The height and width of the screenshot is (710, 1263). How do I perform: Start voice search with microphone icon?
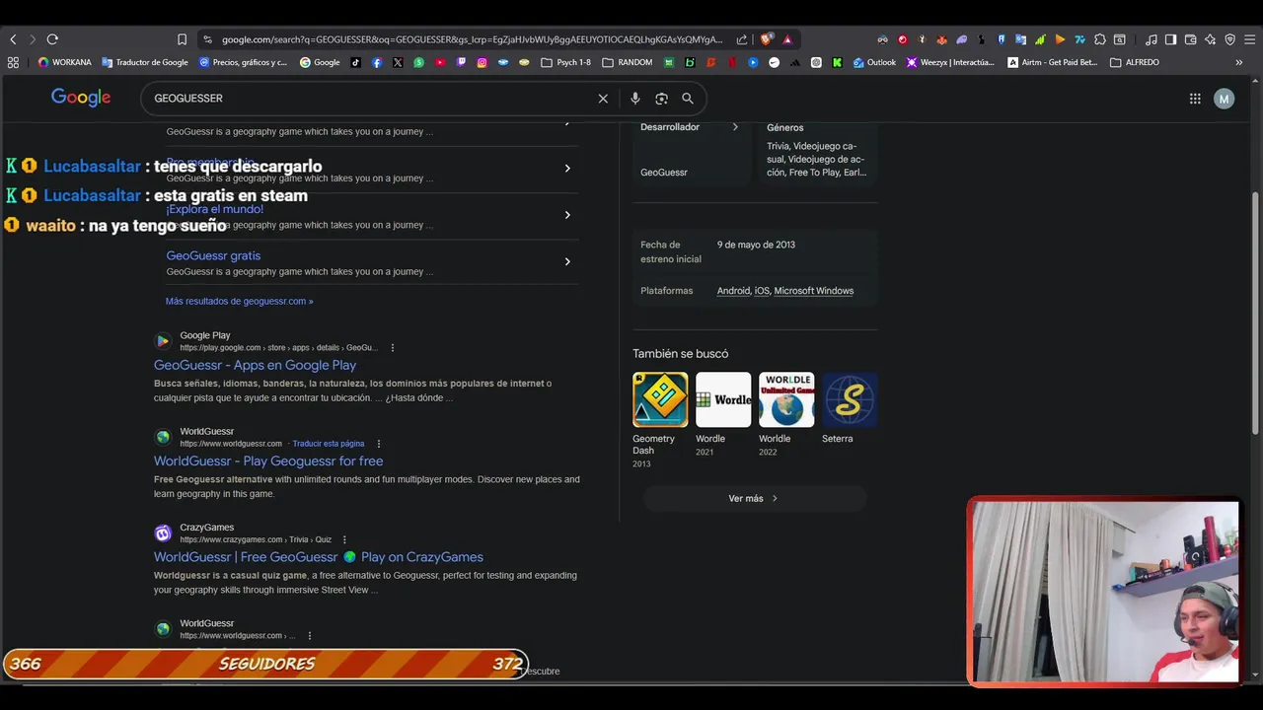[635, 99]
